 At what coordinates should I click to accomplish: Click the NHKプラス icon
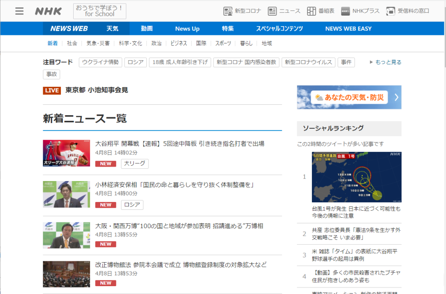pyautogui.click(x=345, y=11)
